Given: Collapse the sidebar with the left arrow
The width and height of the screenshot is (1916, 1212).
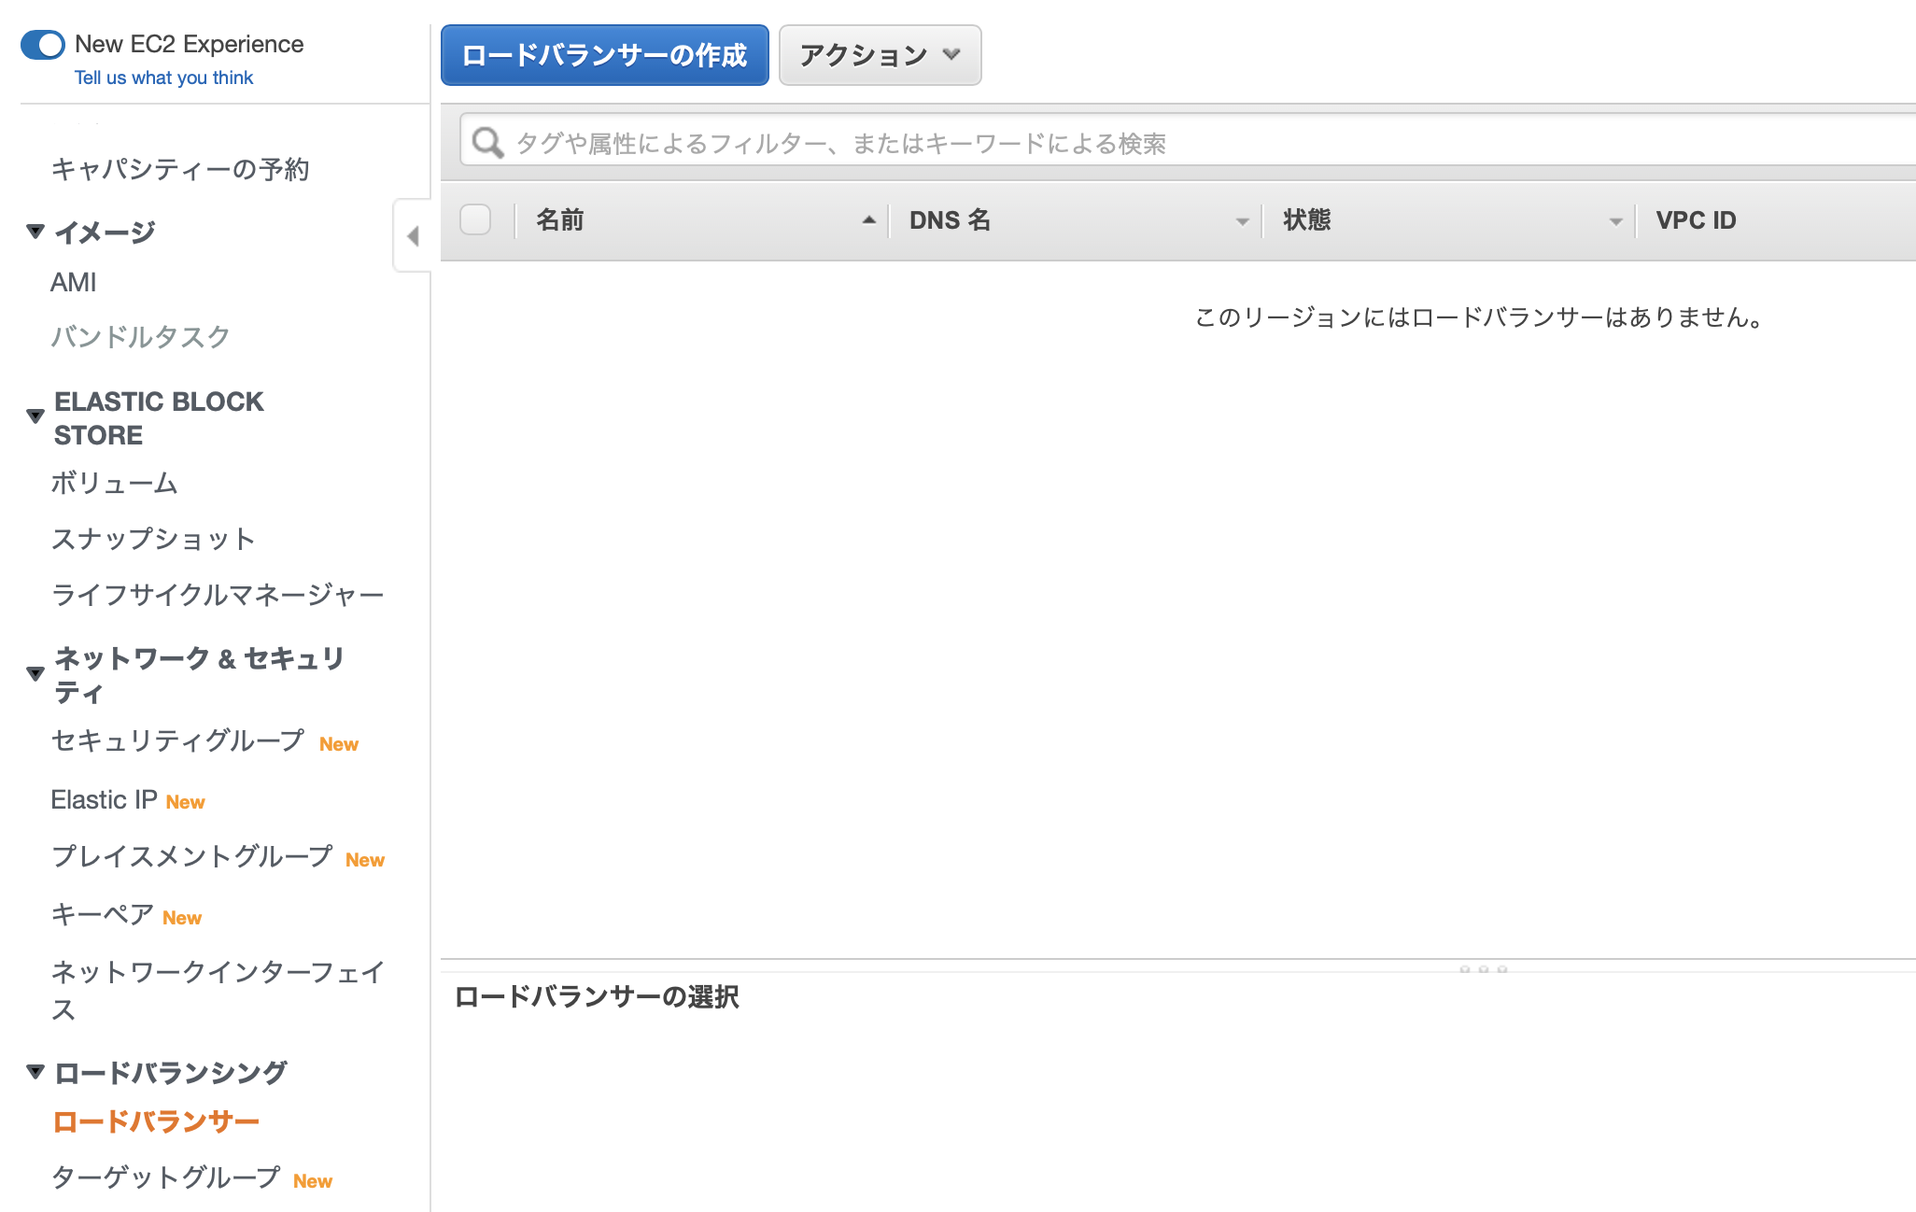Looking at the screenshot, I should (x=413, y=236).
